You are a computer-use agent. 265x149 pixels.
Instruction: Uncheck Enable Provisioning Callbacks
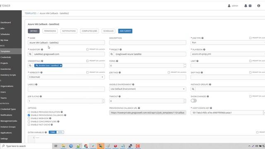(x=29, y=115)
